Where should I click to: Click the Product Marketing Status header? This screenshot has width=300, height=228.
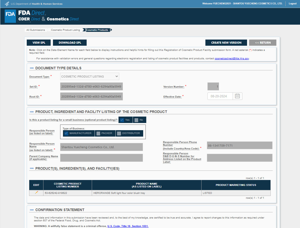[x=236, y=185]
